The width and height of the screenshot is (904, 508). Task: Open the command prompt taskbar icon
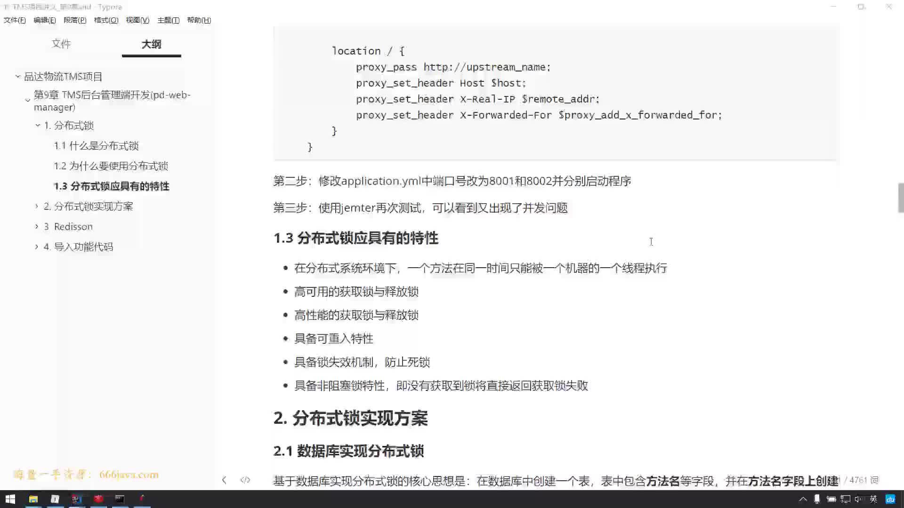pos(120,499)
